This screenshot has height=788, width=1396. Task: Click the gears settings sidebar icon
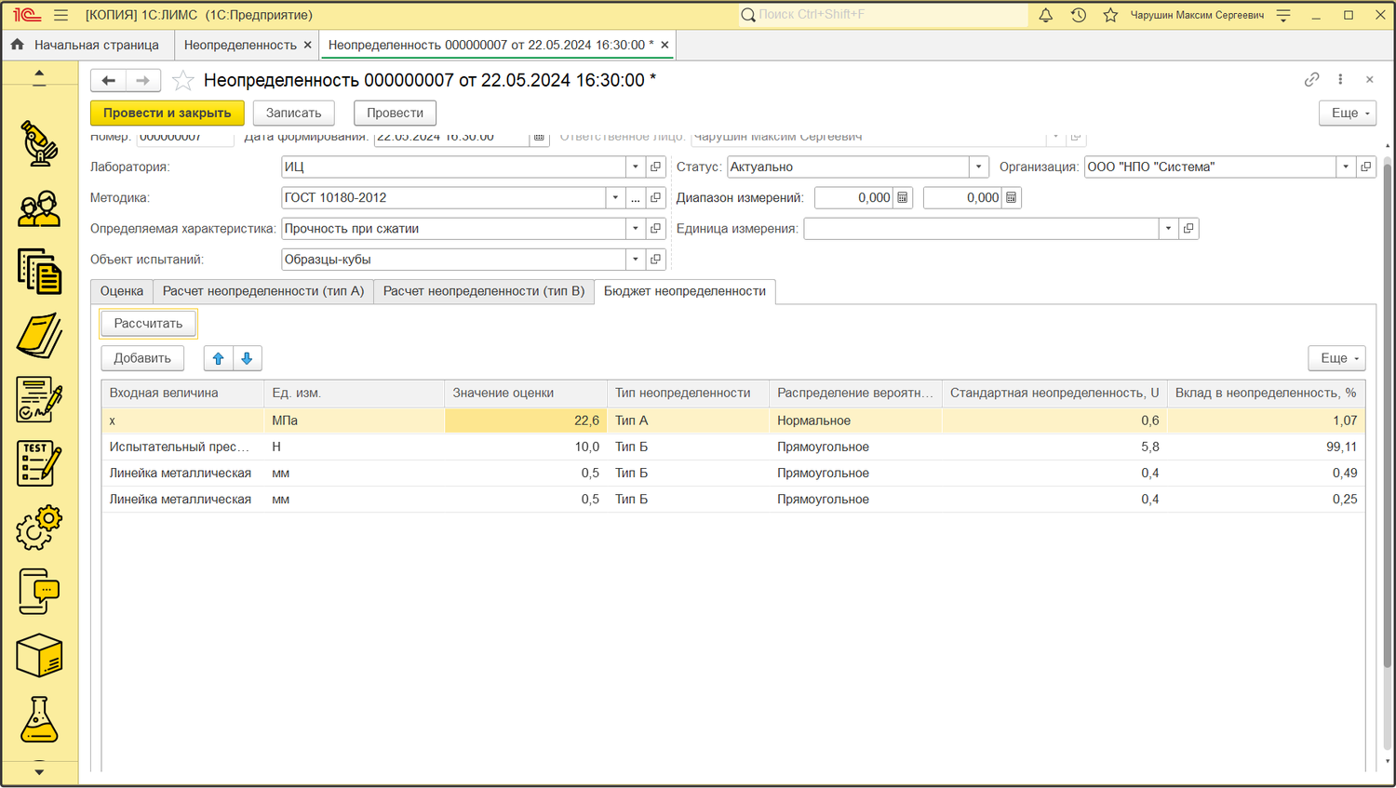39,528
